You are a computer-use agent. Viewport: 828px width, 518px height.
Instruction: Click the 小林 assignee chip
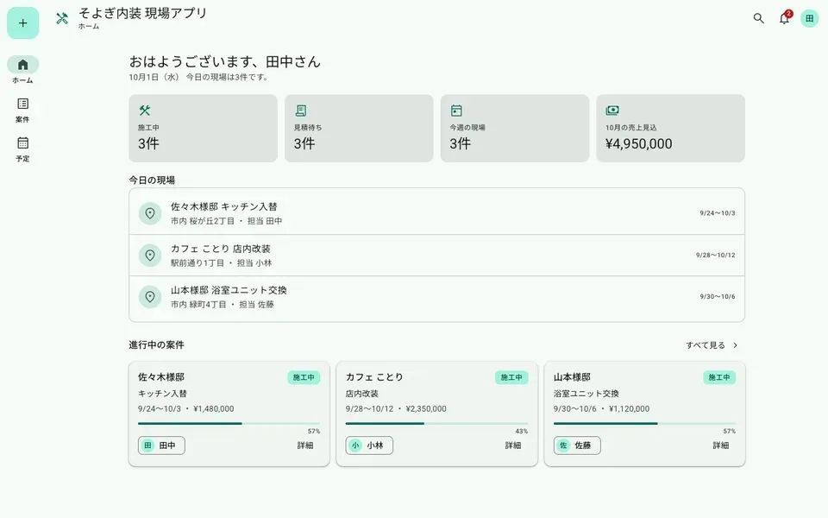click(369, 445)
